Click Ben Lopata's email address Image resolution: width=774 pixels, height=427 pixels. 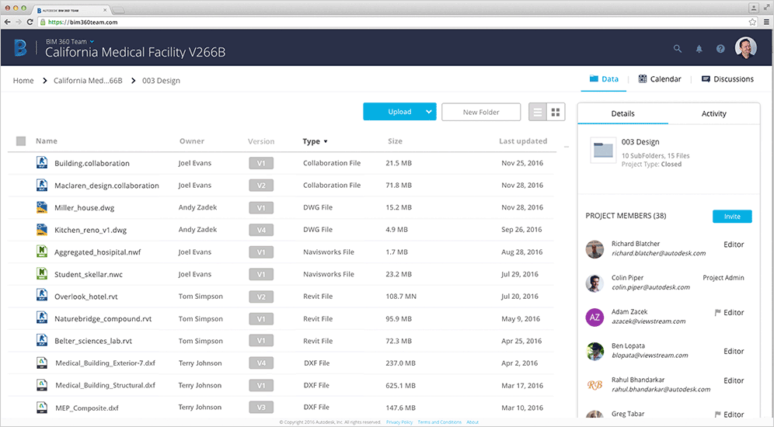650,355
